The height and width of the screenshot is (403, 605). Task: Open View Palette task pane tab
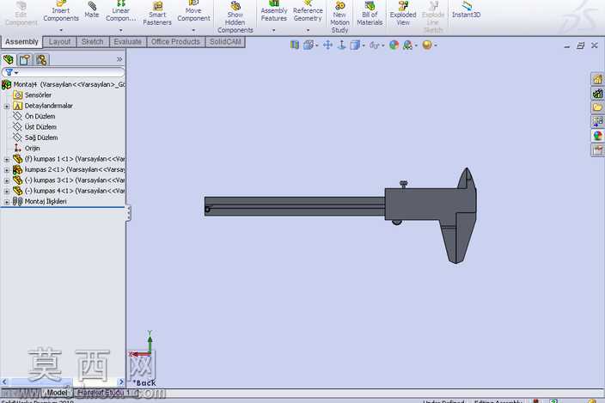coord(597,121)
